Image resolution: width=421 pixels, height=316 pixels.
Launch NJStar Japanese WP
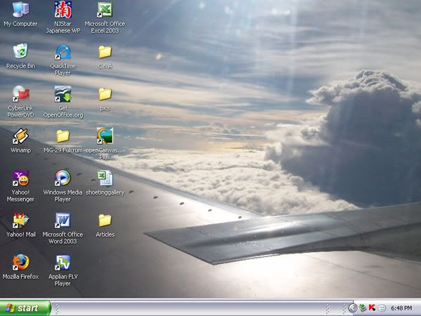click(x=62, y=11)
